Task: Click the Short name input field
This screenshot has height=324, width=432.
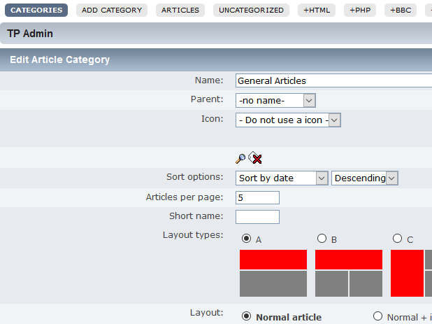Action: 257,217
